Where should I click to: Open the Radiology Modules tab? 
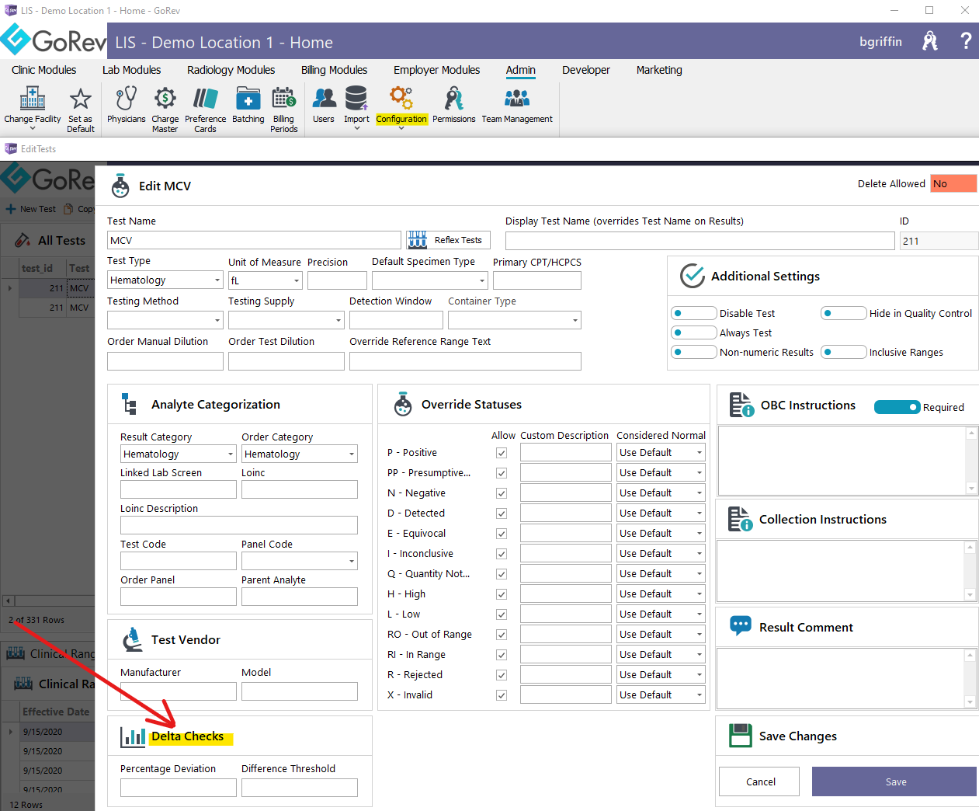coord(231,70)
